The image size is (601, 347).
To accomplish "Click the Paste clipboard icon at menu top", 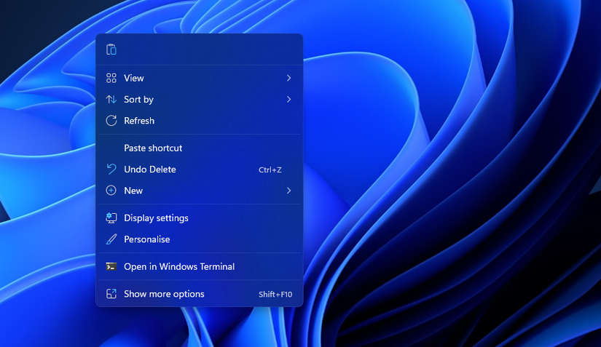I will (111, 49).
